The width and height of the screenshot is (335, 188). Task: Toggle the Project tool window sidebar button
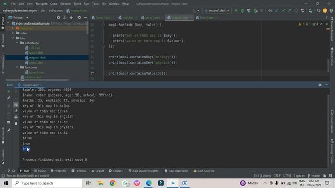3,22
